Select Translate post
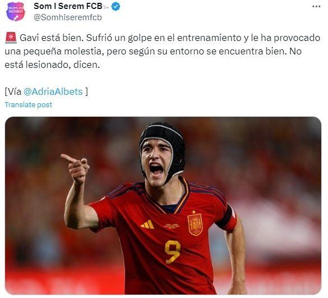Viewport: 328px width, 298px height. coord(29,105)
